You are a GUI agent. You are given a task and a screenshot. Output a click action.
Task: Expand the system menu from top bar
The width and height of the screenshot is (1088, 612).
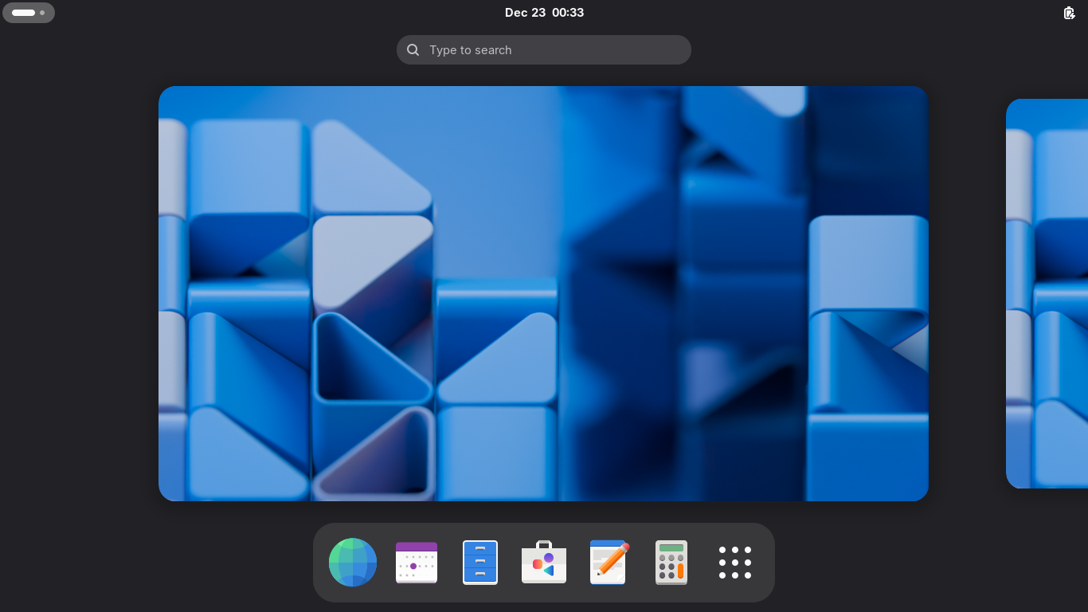1070,13
